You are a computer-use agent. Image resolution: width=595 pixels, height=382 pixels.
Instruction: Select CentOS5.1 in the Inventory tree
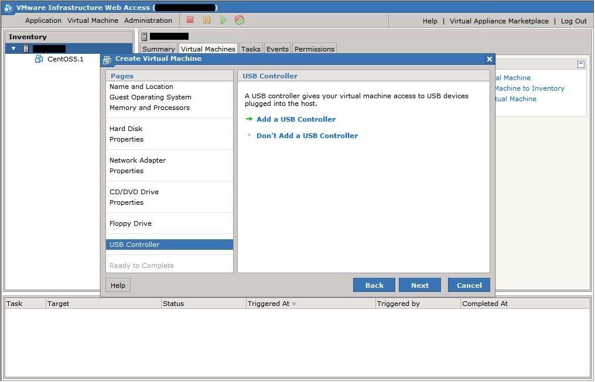65,59
